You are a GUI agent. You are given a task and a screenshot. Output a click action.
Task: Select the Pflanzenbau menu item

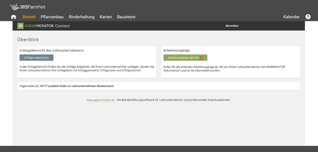coord(52,17)
